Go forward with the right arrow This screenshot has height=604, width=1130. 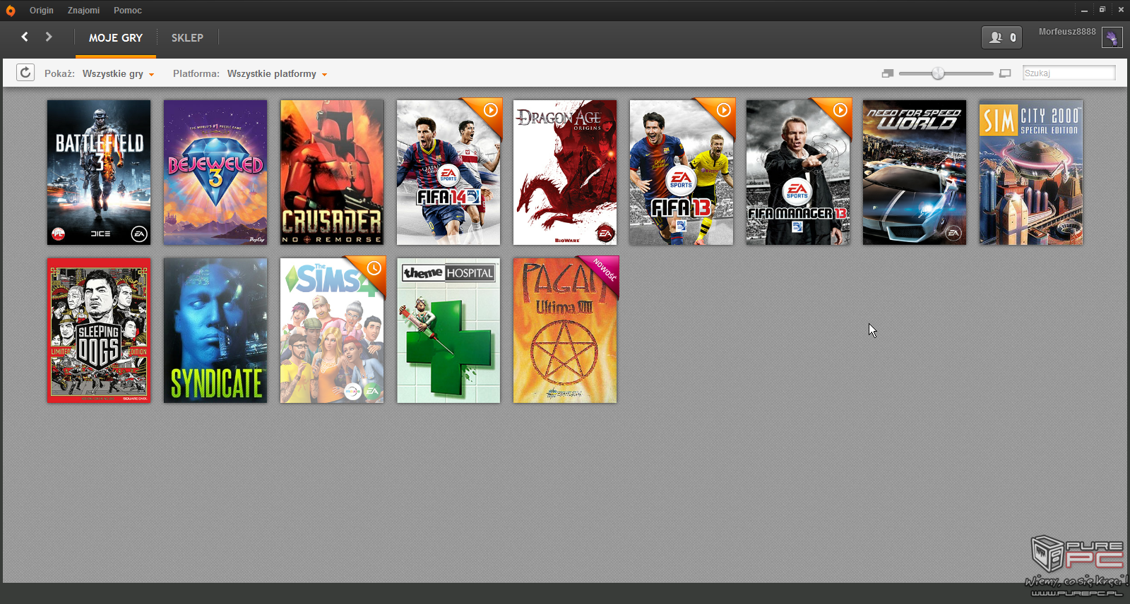pyautogui.click(x=49, y=37)
